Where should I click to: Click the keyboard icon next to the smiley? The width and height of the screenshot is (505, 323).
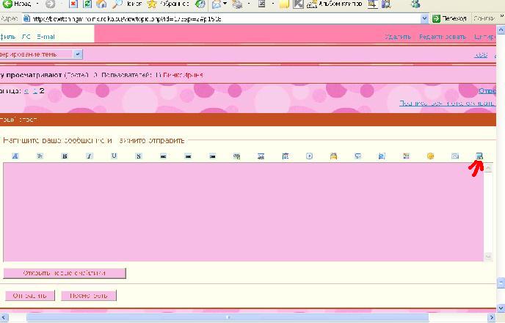coord(455,156)
